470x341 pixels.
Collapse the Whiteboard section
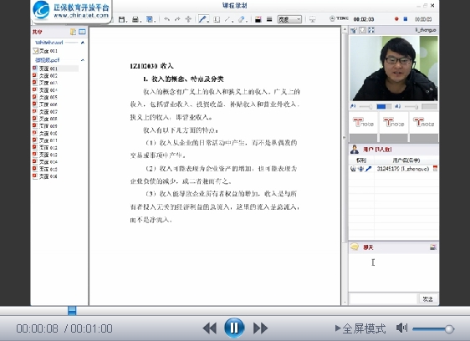pos(83,43)
